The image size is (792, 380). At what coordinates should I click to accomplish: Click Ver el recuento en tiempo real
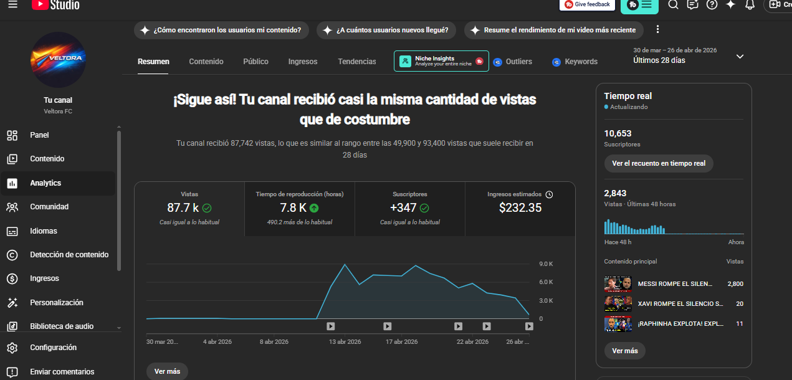659,163
